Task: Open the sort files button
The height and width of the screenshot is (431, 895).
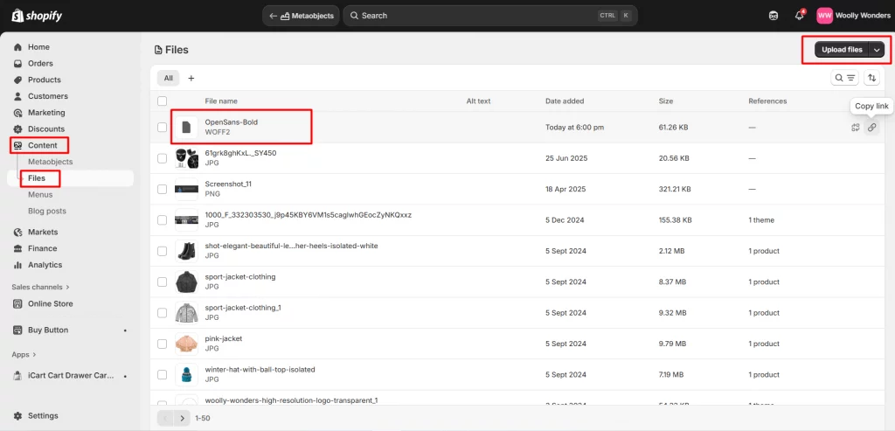Action: 871,78
